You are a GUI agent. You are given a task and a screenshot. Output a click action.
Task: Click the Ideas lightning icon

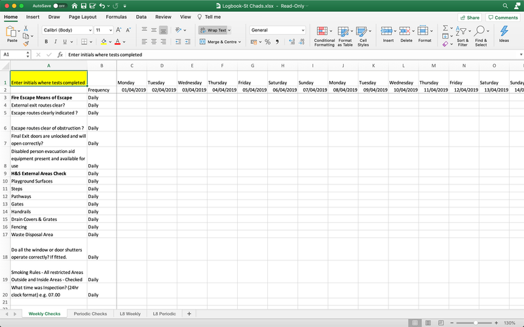point(504,31)
